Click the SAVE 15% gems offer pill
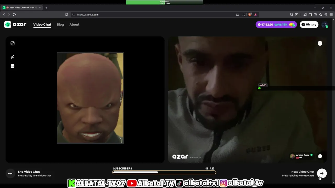The image size is (335, 188). (x=276, y=25)
